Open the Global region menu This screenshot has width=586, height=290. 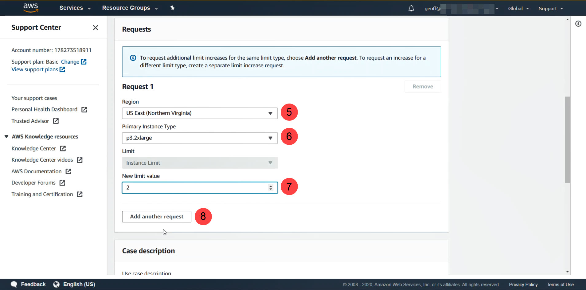point(518,9)
